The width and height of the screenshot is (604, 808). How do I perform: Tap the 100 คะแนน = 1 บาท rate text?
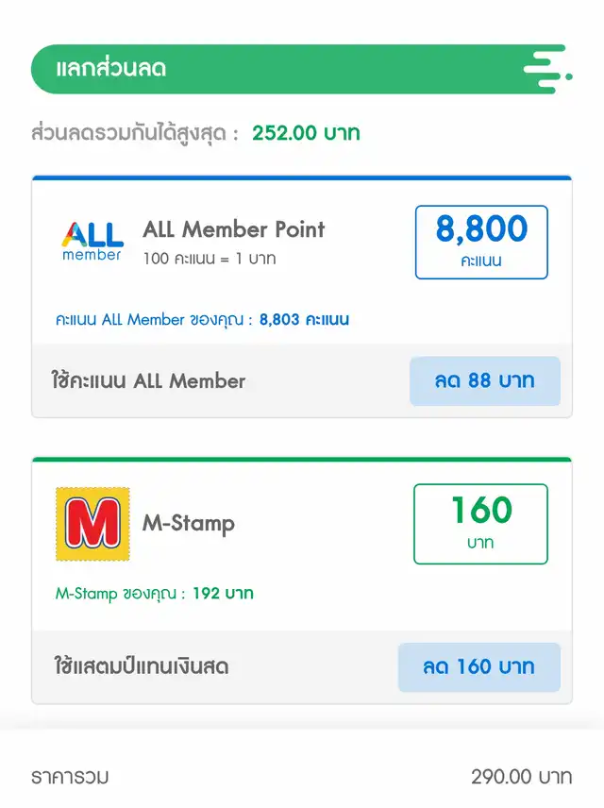210,258
